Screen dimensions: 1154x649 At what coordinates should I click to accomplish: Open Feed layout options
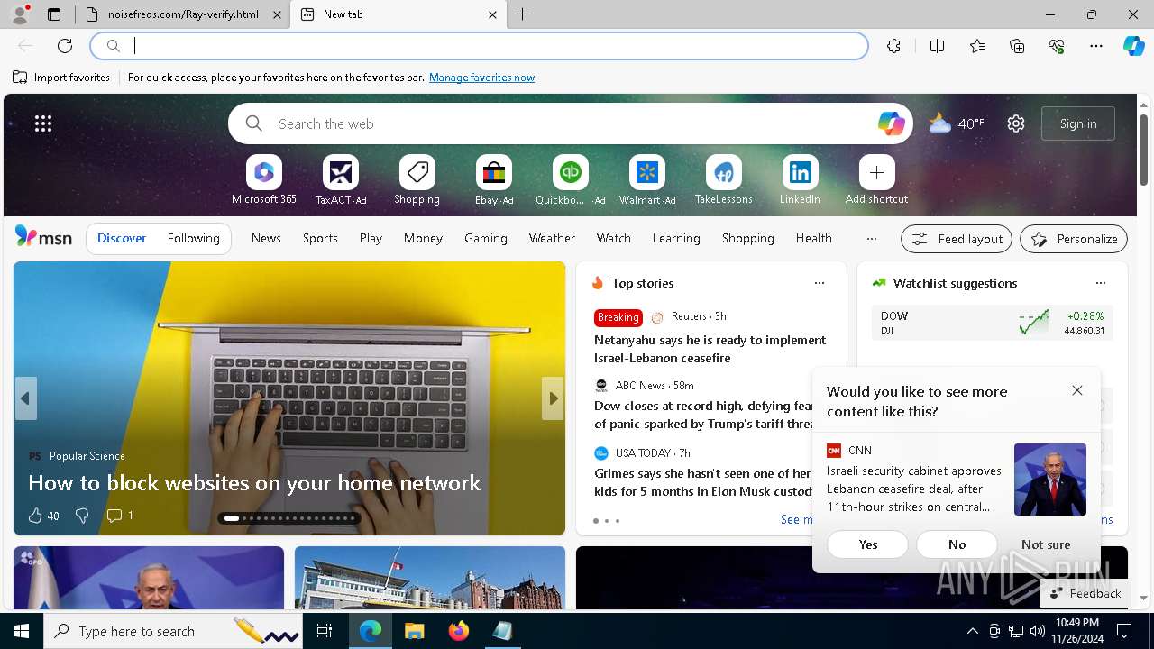(957, 239)
